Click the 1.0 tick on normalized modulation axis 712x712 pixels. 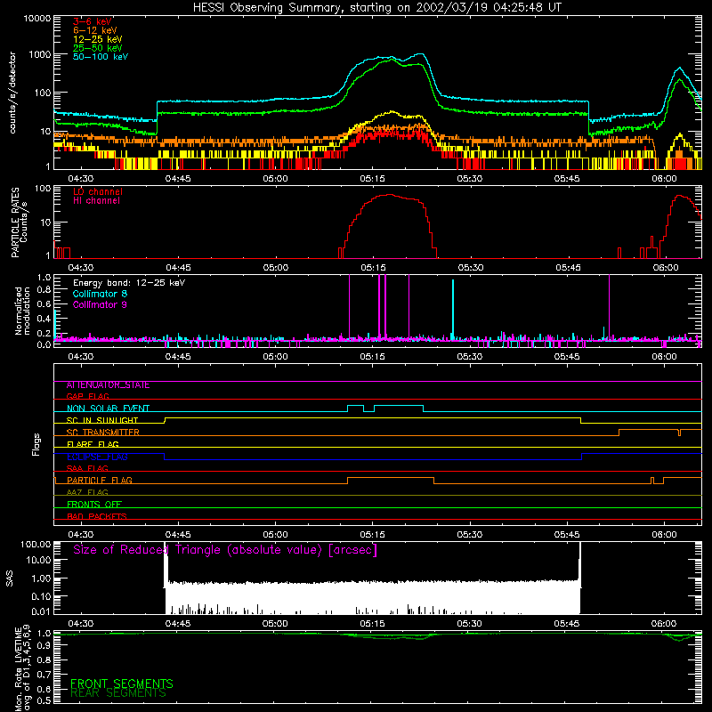tap(44, 277)
